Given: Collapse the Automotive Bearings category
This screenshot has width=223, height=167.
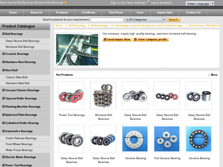Looking at the screenshot, I should coord(3,131).
